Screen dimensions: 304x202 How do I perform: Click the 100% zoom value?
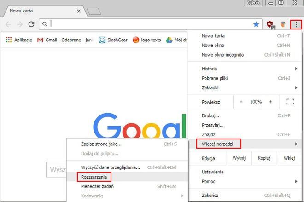pyautogui.click(x=256, y=102)
